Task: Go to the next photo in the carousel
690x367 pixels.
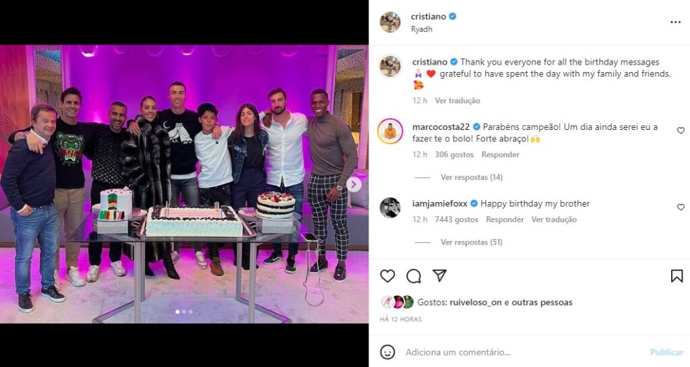Action: 354,185
